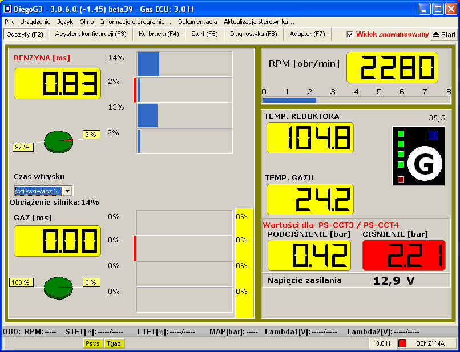The height and width of the screenshot is (352, 460).
Task: Click the BENZYNA fuel mode status label
Action: 430,343
